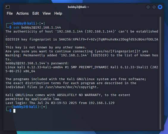The height and width of the screenshot is (134, 168).
Task: Click 'the exact distribution terms for each program' line
Action: point(71,83)
